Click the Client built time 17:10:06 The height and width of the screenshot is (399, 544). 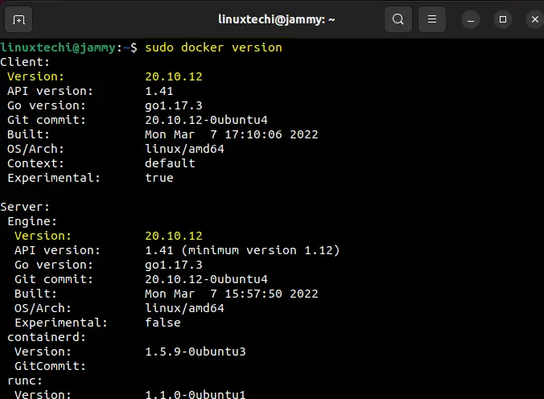(253, 134)
